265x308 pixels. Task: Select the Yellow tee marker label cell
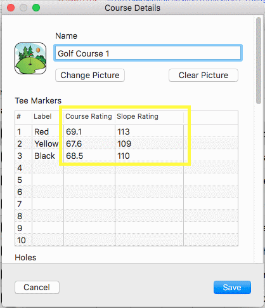[x=48, y=144]
